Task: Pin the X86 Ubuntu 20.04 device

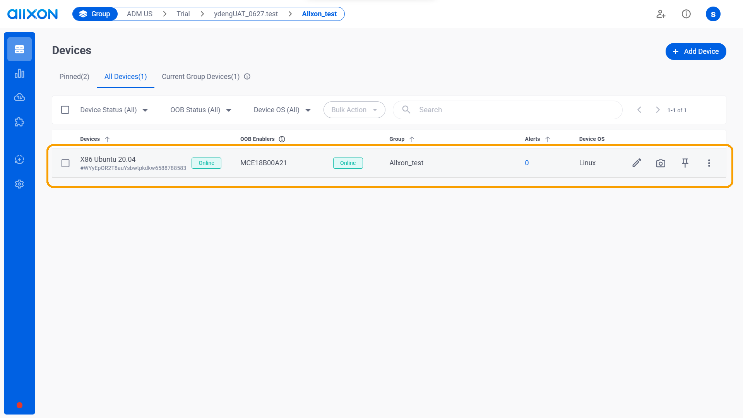Action: [x=685, y=163]
